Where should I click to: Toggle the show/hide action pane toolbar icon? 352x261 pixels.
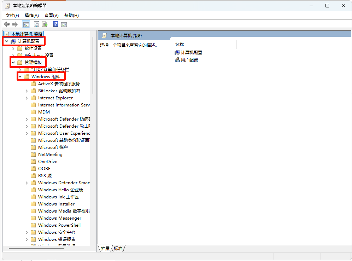tap(64, 24)
